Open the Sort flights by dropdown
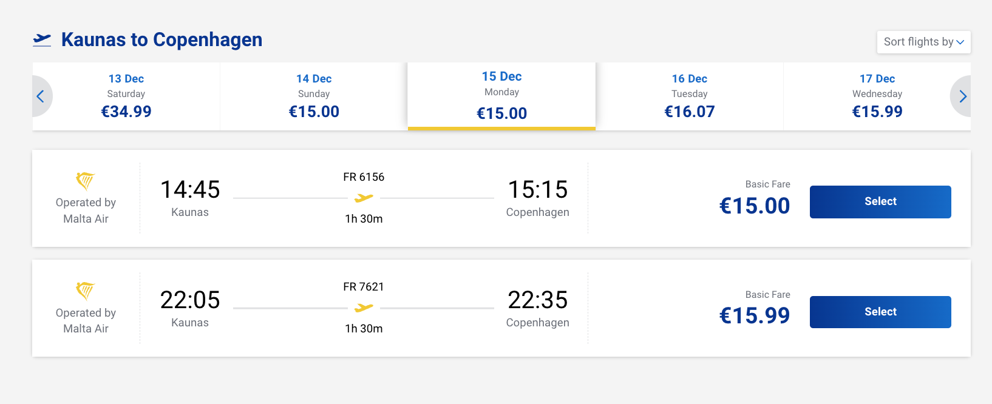This screenshot has width=992, height=404. [x=923, y=42]
